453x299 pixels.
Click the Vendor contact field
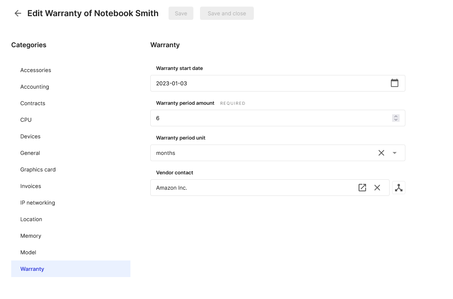[270, 188]
